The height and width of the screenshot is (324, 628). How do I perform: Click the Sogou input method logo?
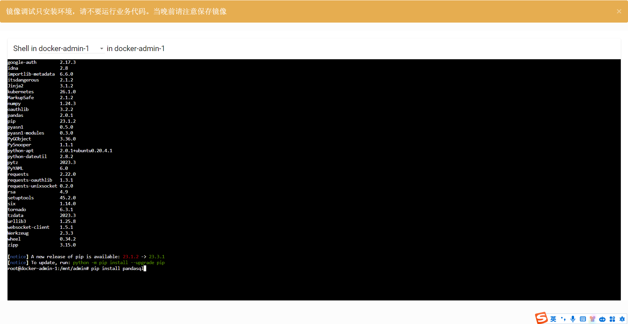pyautogui.click(x=541, y=318)
